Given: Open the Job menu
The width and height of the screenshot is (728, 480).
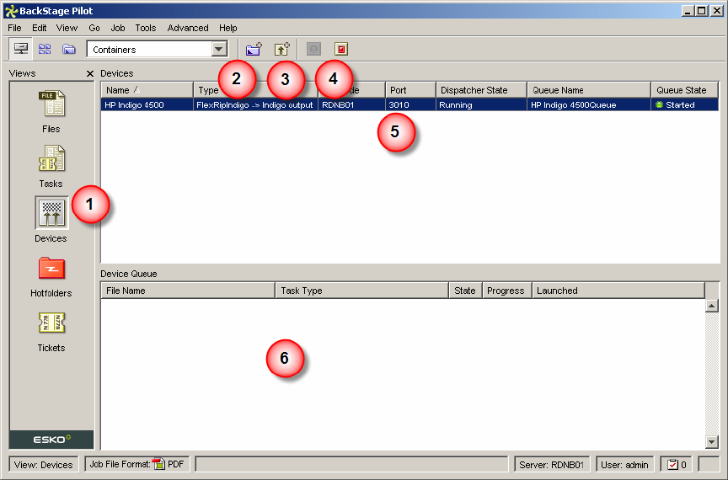Looking at the screenshot, I should click(x=118, y=28).
